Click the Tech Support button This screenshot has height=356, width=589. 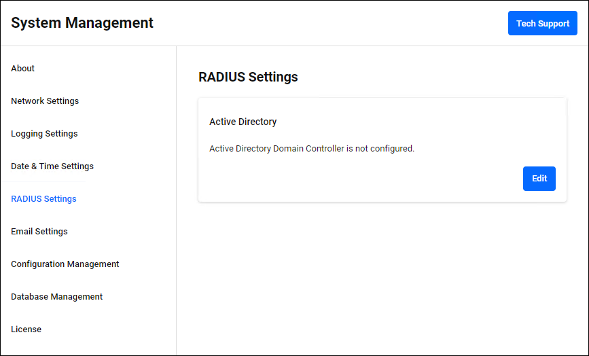[542, 23]
